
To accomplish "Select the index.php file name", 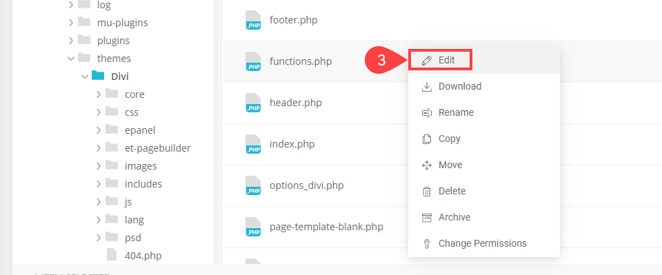I will (x=292, y=144).
